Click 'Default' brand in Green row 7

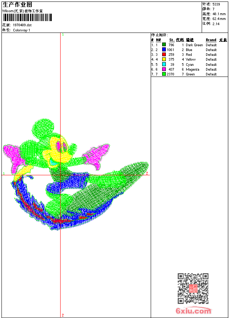tap(211, 74)
